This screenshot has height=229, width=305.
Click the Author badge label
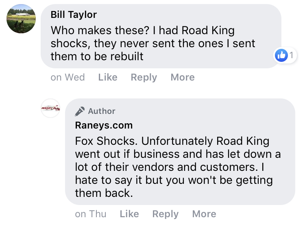pos(102,111)
